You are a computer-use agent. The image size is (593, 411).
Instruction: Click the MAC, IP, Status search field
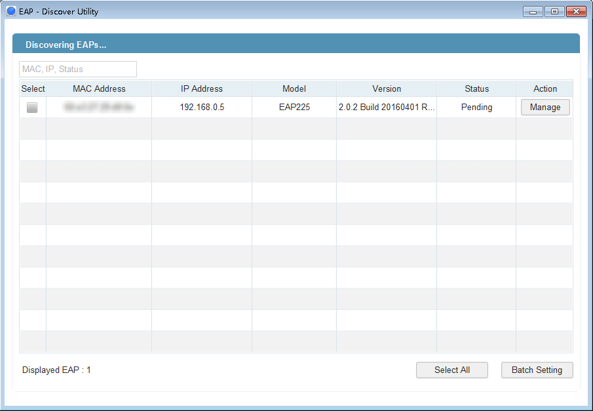[77, 69]
